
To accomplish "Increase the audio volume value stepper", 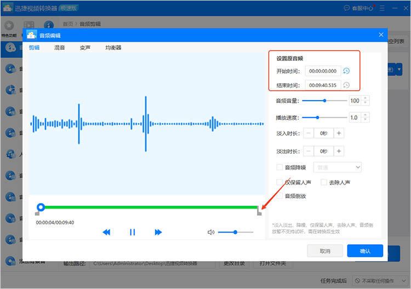I will 366,98.
